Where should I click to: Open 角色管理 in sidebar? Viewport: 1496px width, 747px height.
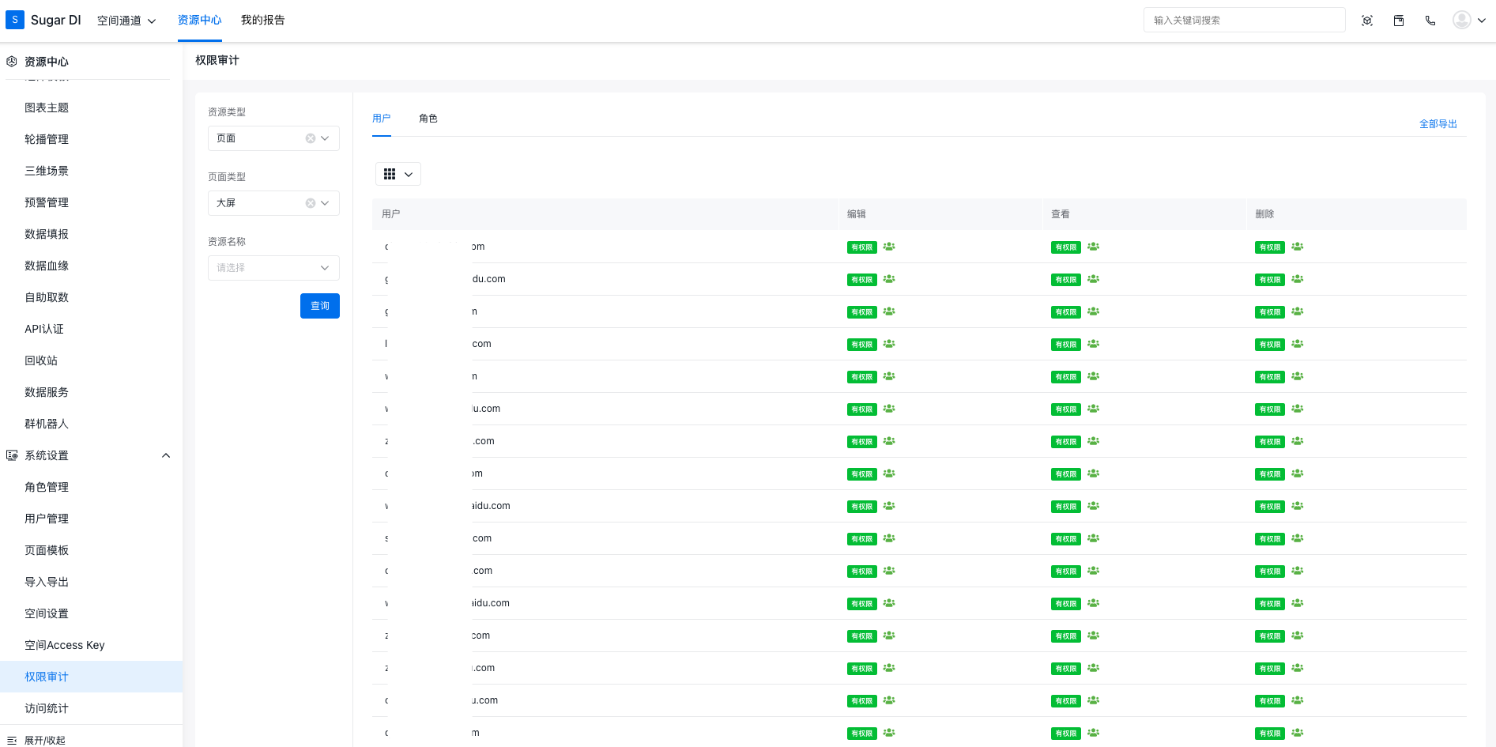[47, 487]
